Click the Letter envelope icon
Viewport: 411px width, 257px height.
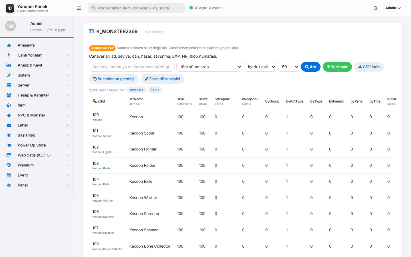point(9,125)
